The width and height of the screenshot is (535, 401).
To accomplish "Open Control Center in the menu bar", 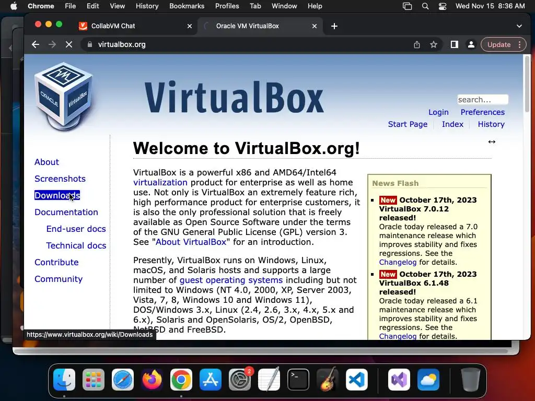I will 443,6.
